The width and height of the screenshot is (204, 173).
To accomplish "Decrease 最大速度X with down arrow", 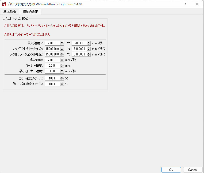I will click(x=62, y=44).
